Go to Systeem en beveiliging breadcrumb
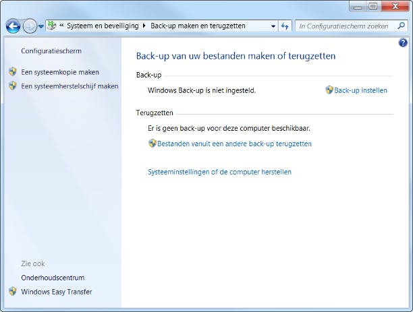 coord(103,26)
